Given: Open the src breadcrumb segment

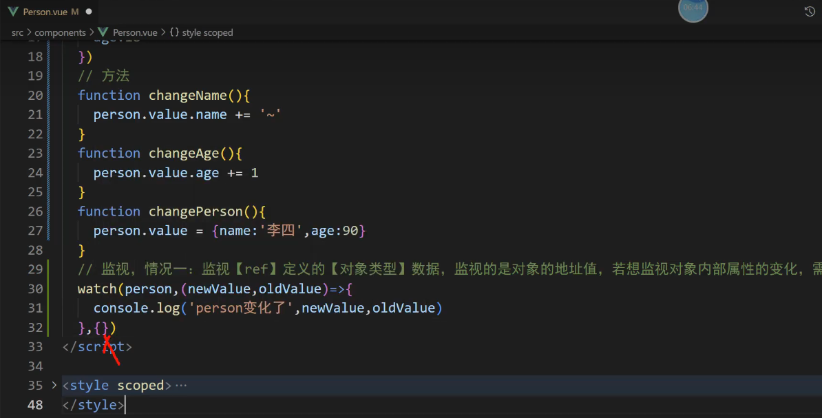Looking at the screenshot, I should [x=17, y=32].
